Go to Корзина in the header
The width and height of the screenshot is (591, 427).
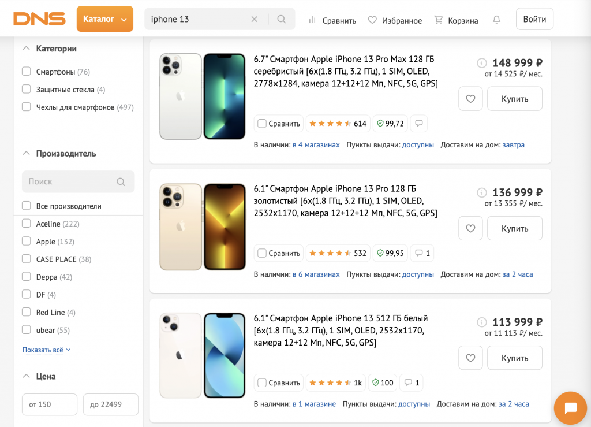456,20
